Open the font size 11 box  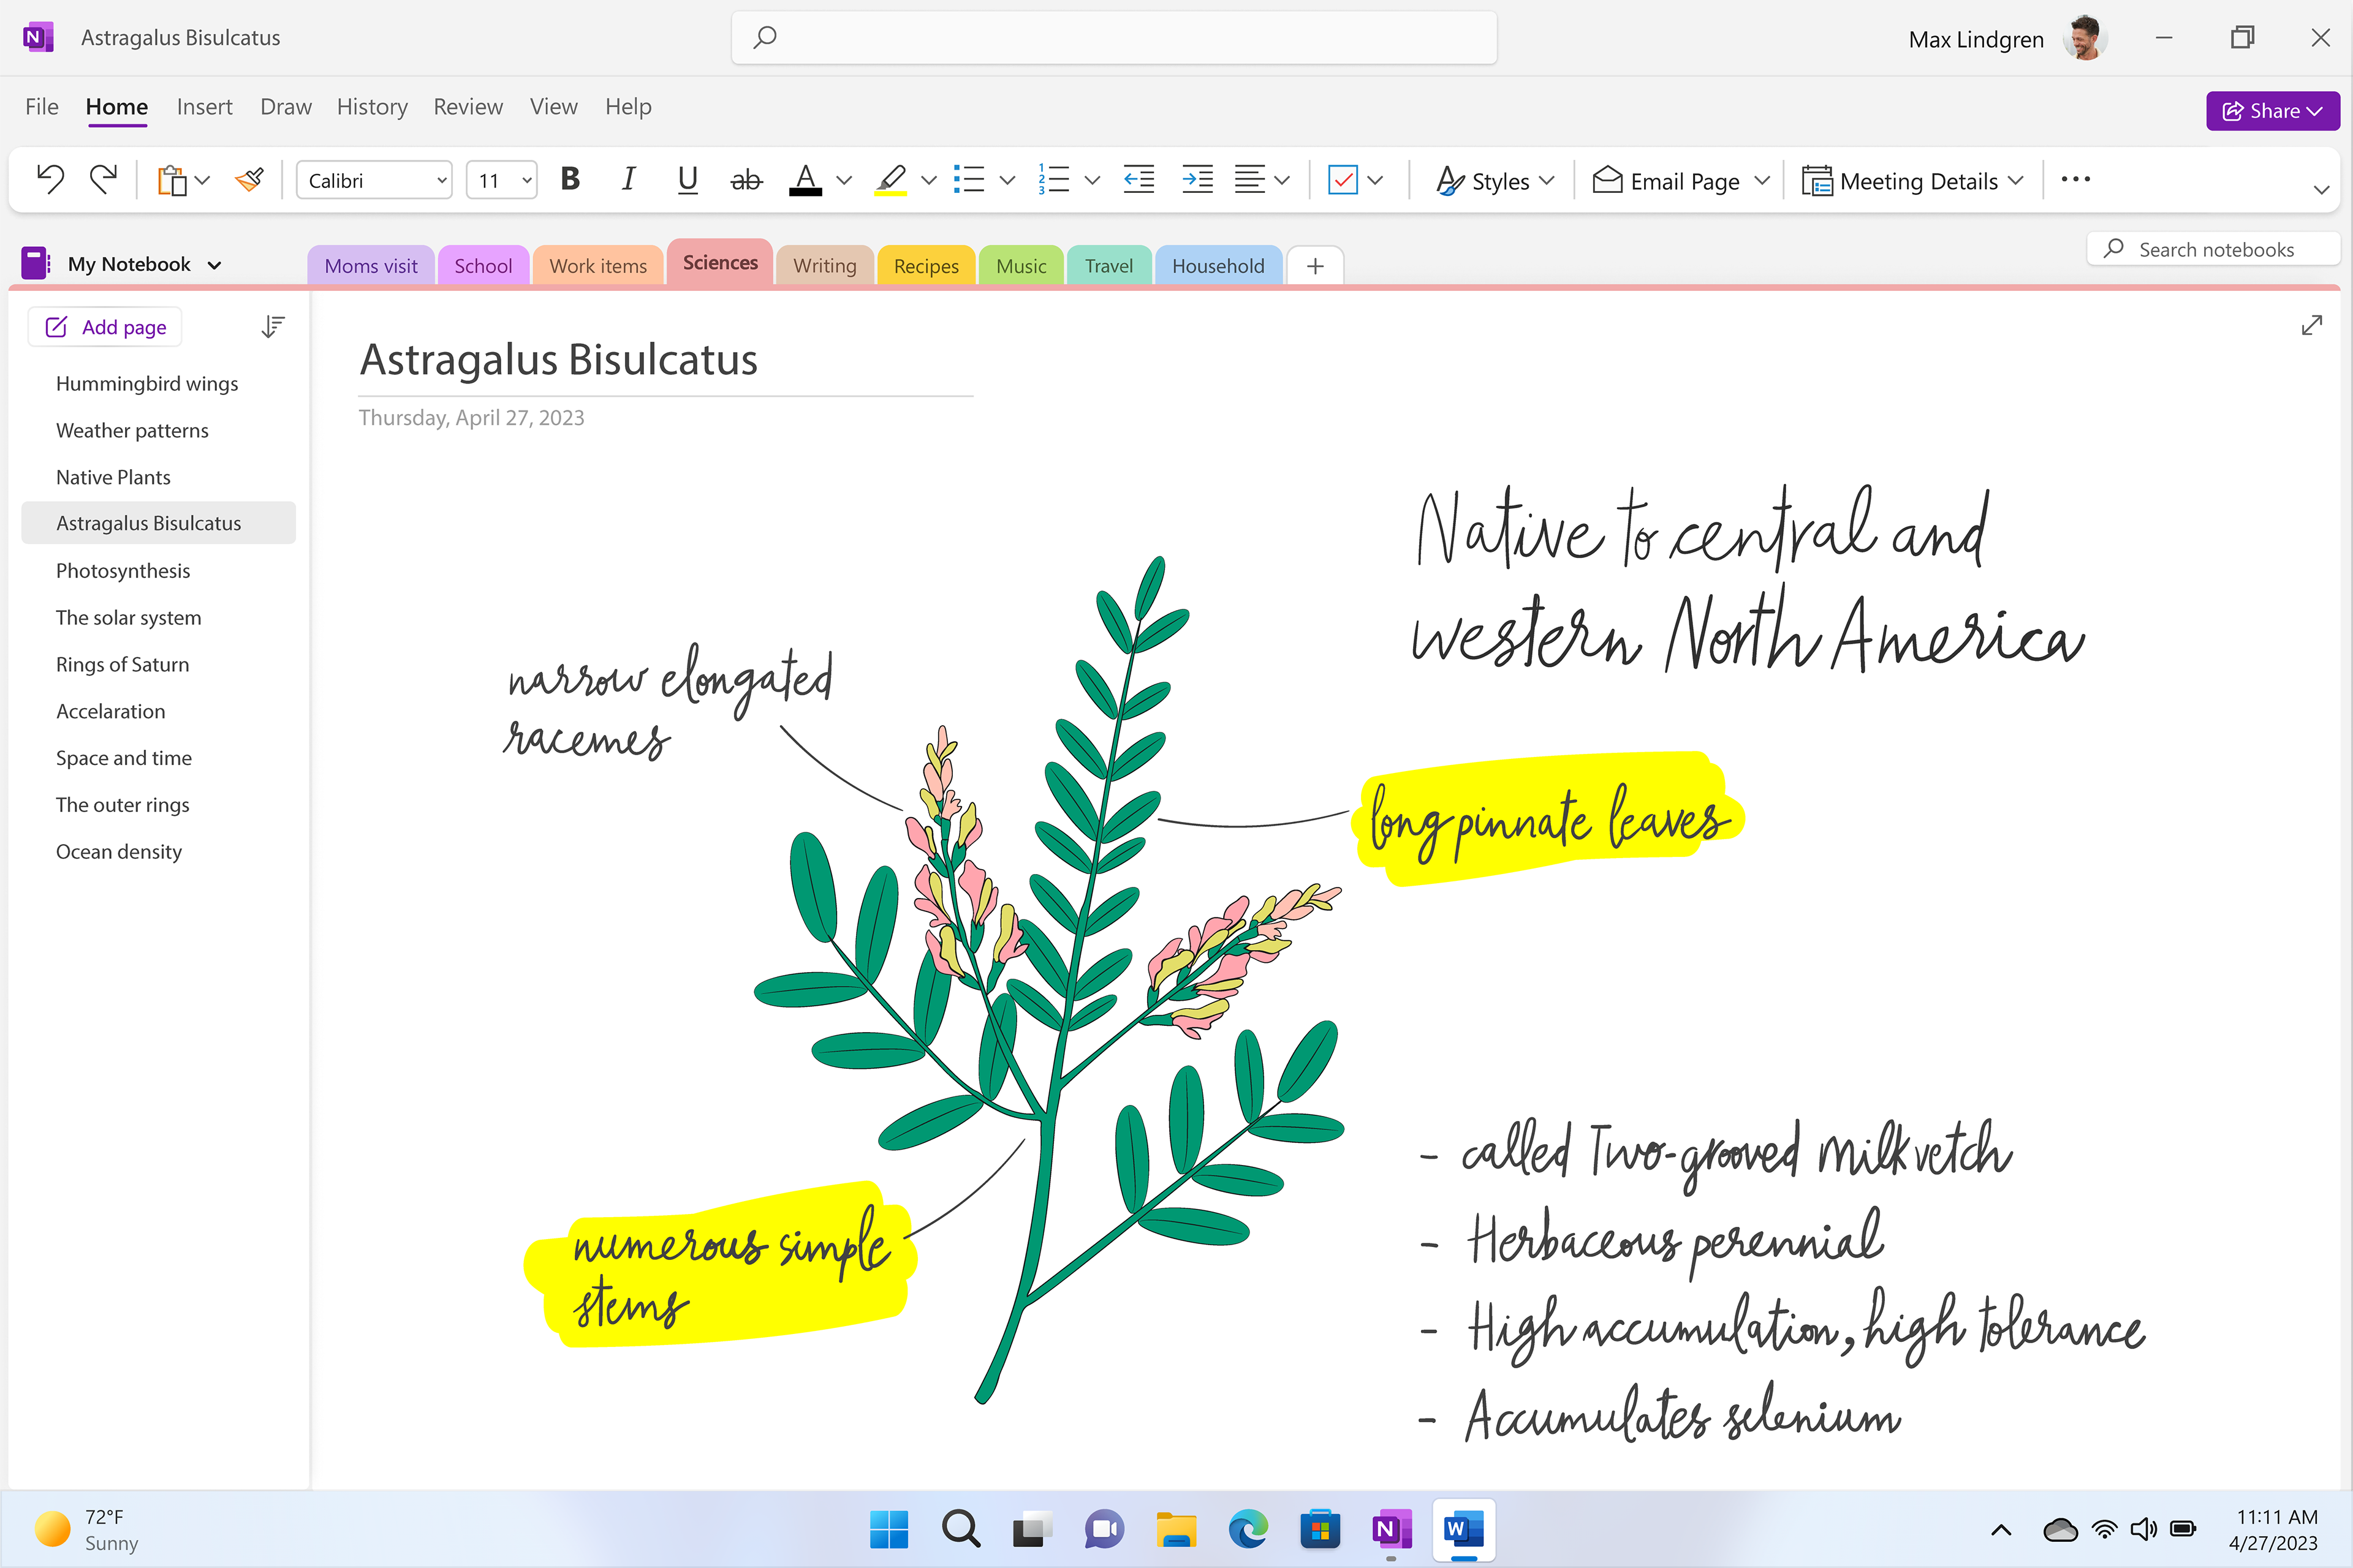click(502, 181)
